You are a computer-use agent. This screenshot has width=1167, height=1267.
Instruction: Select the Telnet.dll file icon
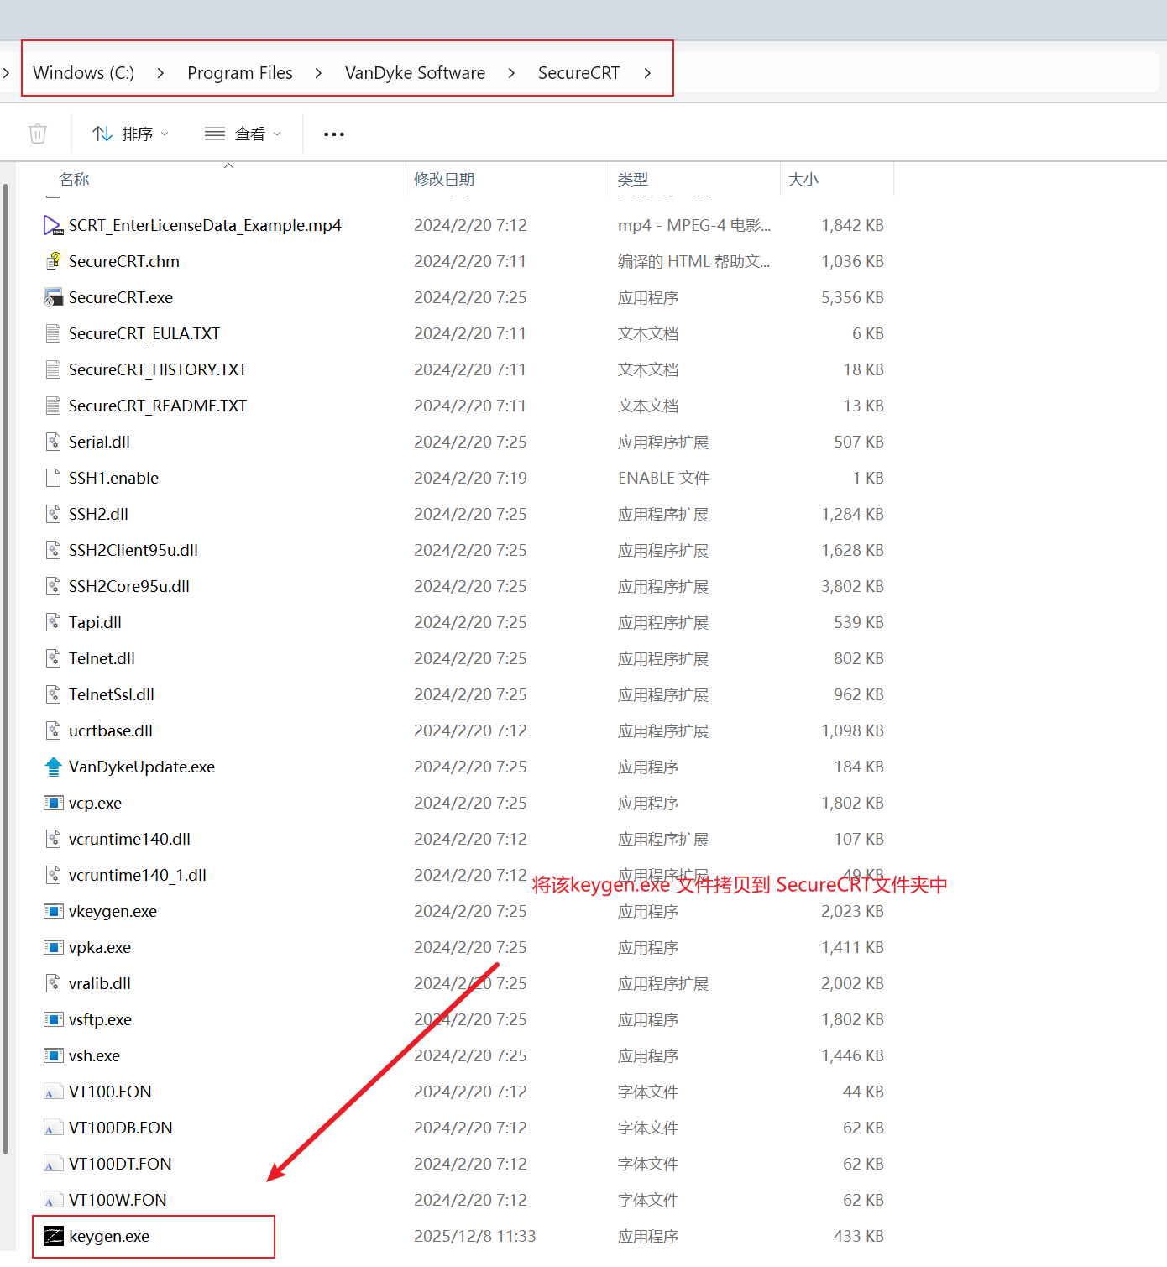click(x=53, y=658)
